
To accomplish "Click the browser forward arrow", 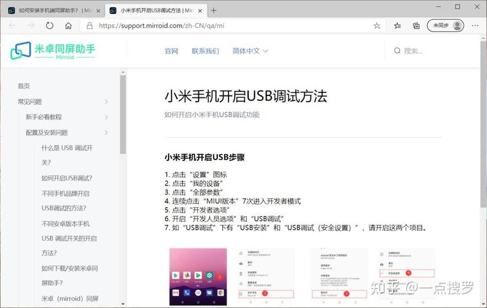I will [x=31, y=25].
